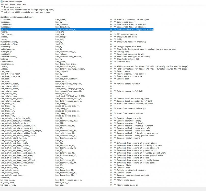Click 'key_rbracket,' binding text
The width and height of the screenshot is (206, 191).
point(63,24)
